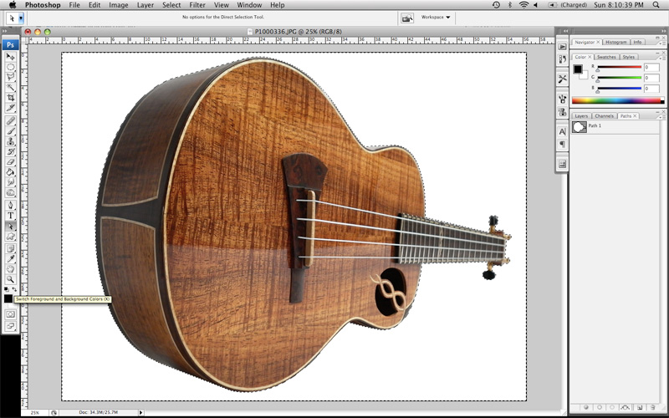The width and height of the screenshot is (669, 418).
Task: Expand the panel dock double arrows
Action: coord(565,31)
